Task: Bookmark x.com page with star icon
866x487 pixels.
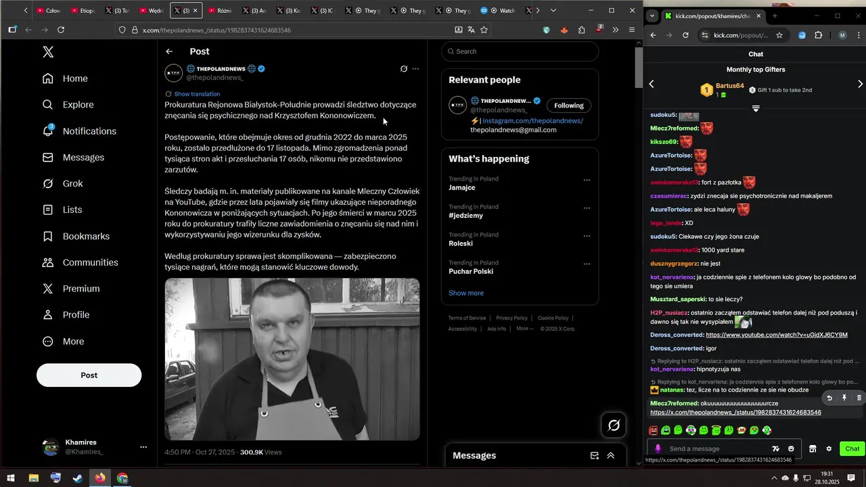Action: [x=484, y=30]
